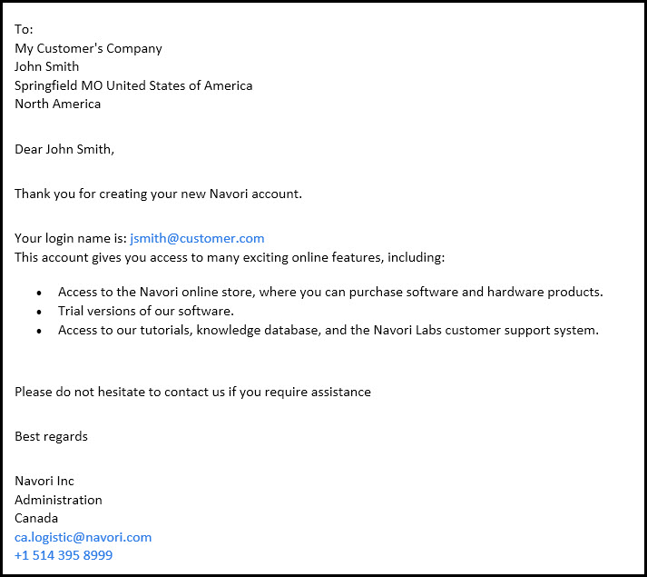
Task: Click the "This account gives you access" sentence
Action: click(x=230, y=257)
